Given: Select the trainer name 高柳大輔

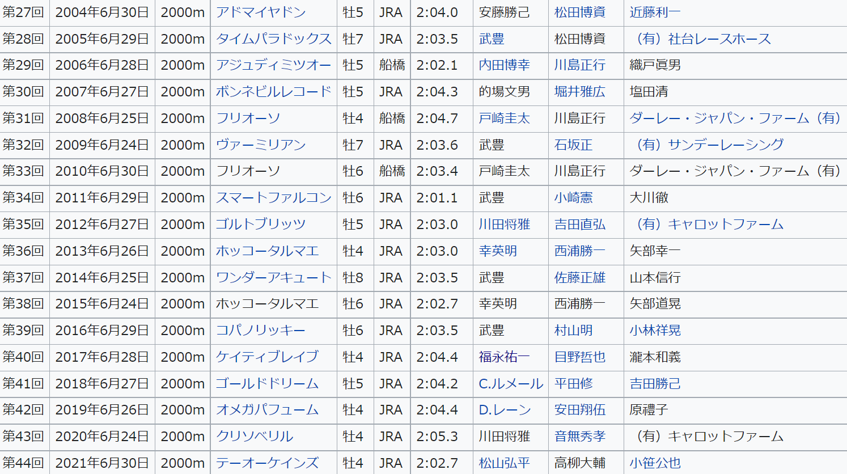Looking at the screenshot, I should click(580, 463).
